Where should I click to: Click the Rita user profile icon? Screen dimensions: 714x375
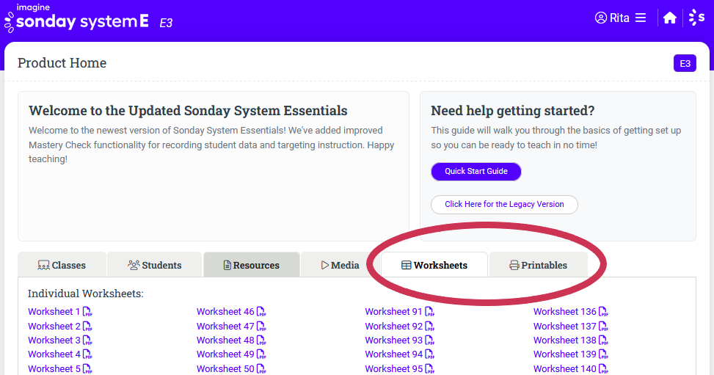point(601,18)
